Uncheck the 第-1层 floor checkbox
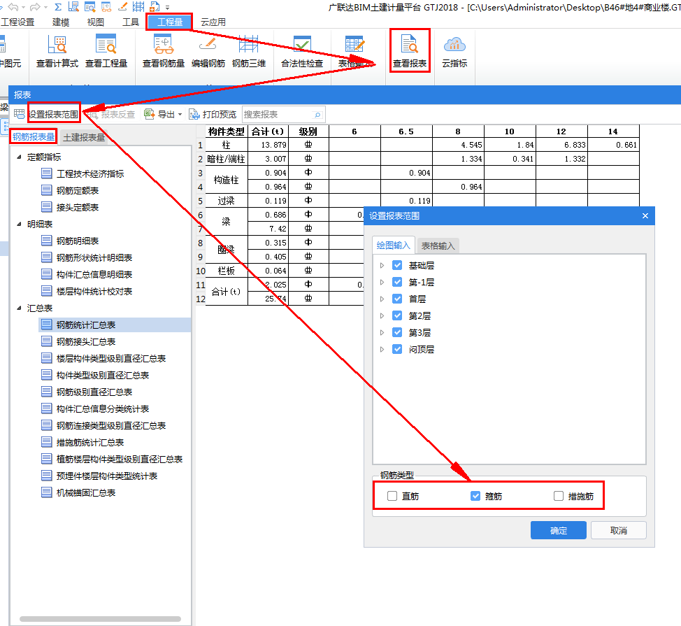The width and height of the screenshot is (681, 626). 397,282
